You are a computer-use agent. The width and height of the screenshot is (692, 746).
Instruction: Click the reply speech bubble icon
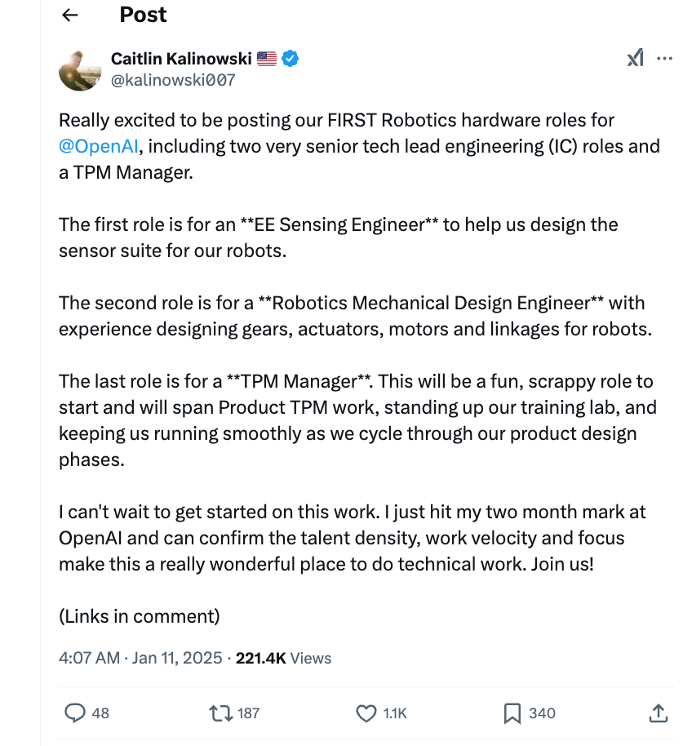pos(75,713)
